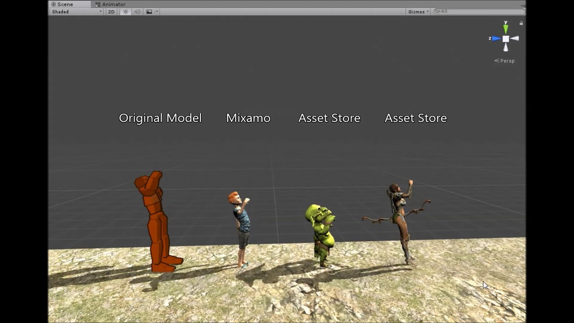Click the right-side axis handle of the scene gizmo
This screenshot has width=574, height=323.
515,38
